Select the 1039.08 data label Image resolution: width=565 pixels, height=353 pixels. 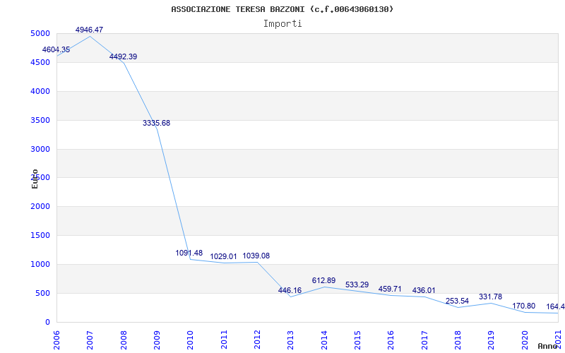pyautogui.click(x=256, y=256)
